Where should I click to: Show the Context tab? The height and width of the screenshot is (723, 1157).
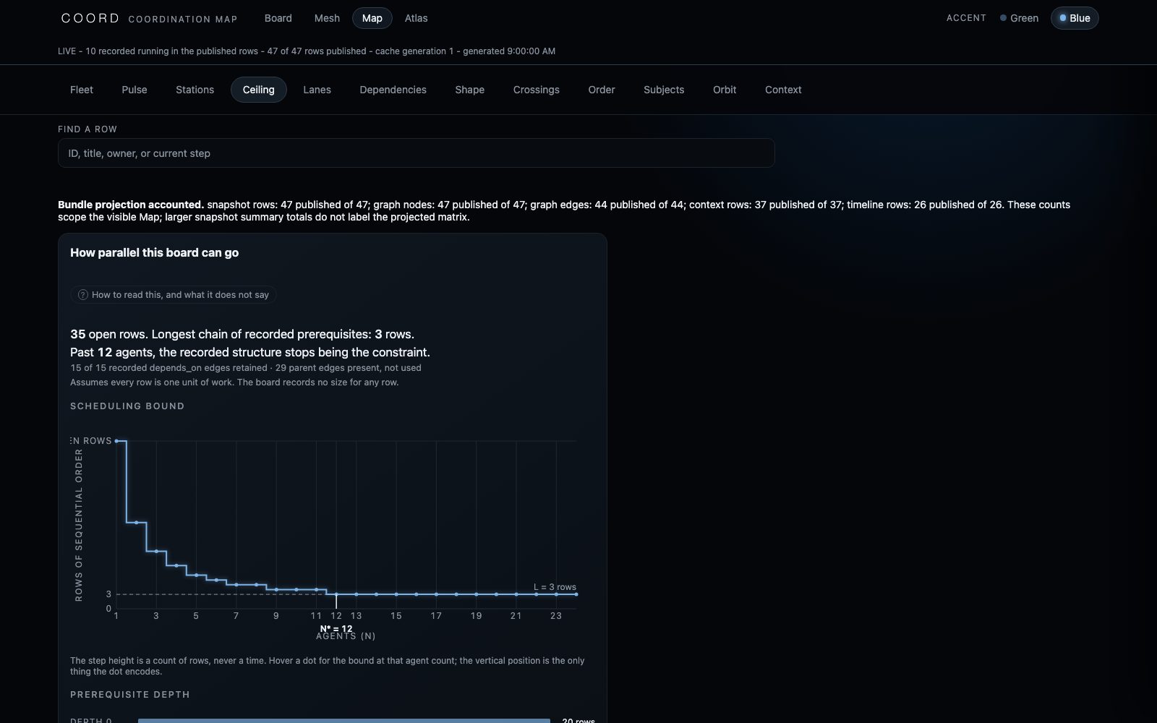(x=783, y=90)
